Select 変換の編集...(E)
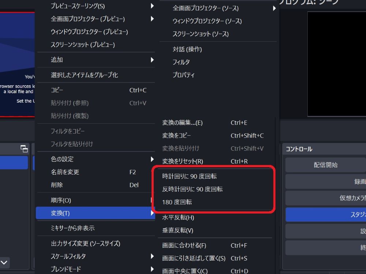This screenshot has height=274, width=366. (x=215, y=123)
